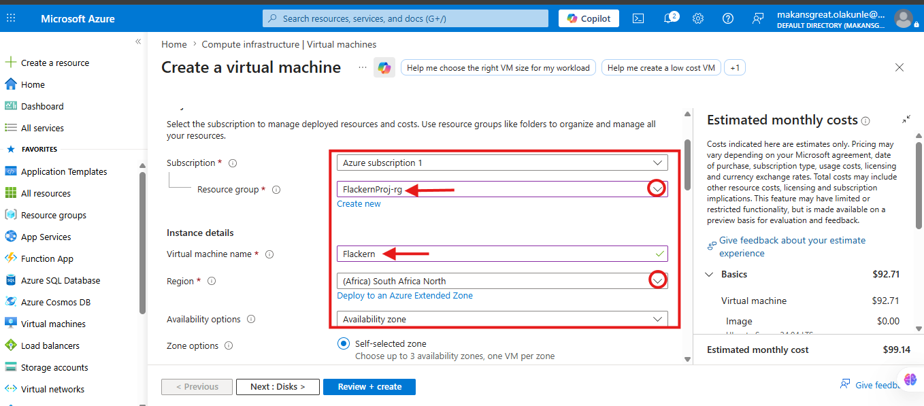Screen dimensions: 924x406
Task: Select the Self-selected zone radio button
Action: click(344, 343)
